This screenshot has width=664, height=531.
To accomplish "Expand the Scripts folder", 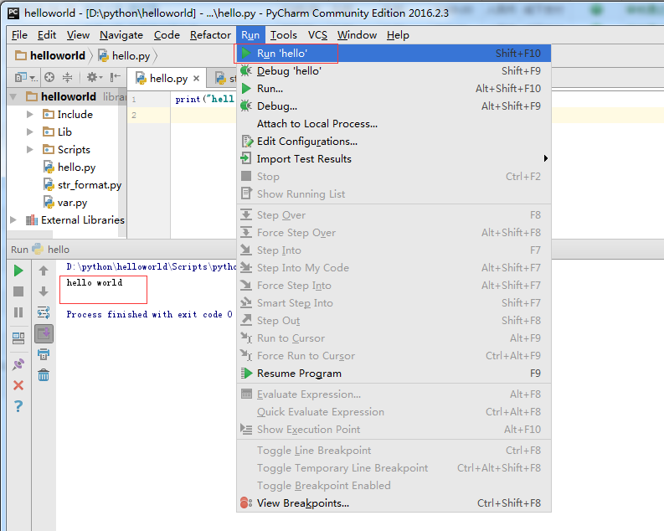I will (29, 149).
